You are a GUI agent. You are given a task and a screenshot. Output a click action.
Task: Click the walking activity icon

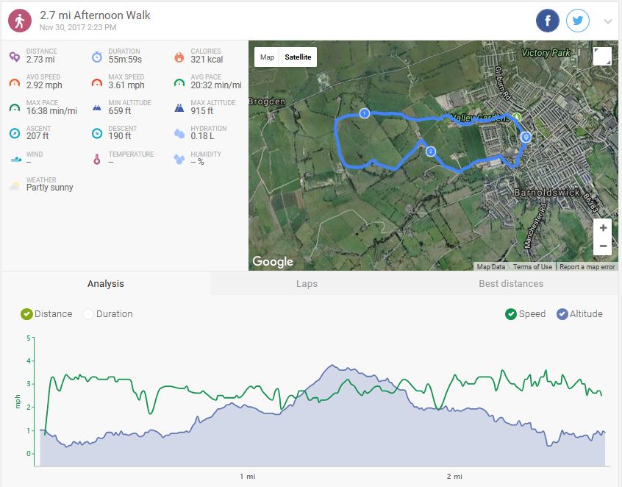point(20,21)
